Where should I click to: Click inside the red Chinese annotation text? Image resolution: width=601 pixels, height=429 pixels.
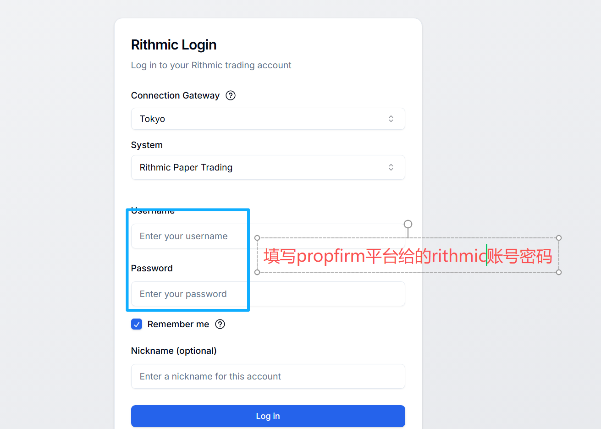408,256
